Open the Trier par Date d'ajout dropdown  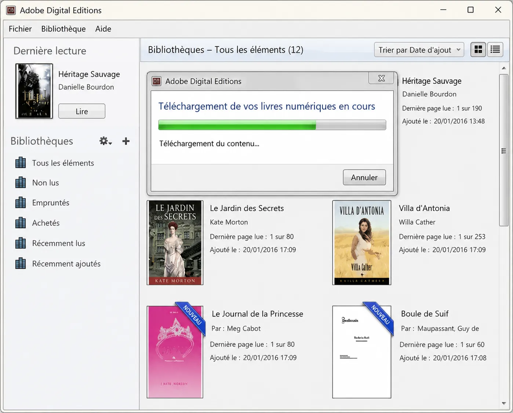(x=419, y=50)
